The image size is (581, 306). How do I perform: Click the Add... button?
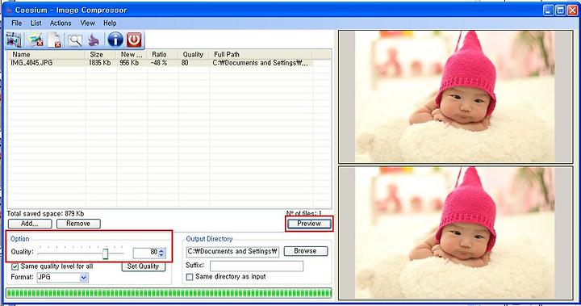(x=30, y=224)
